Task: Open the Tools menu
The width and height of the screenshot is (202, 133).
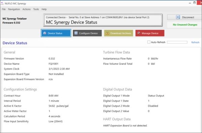Action: coord(36,9)
